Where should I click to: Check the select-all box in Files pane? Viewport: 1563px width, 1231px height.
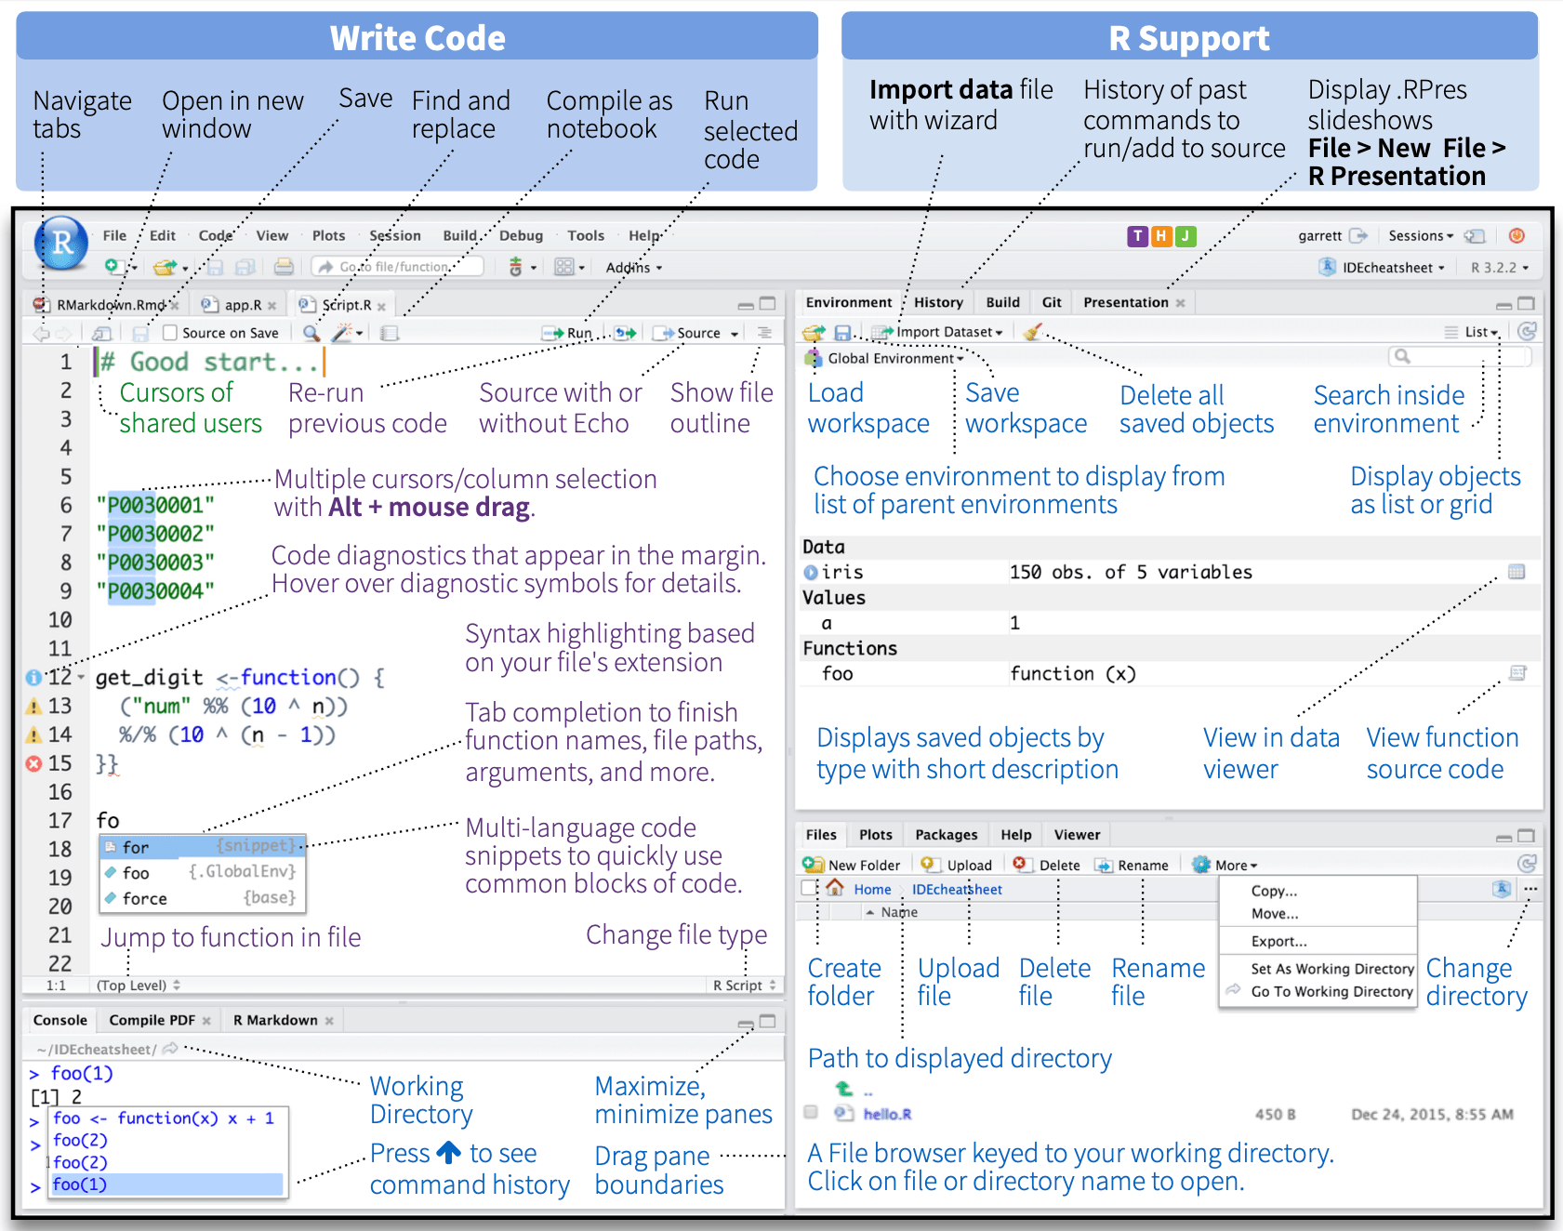[x=809, y=888]
